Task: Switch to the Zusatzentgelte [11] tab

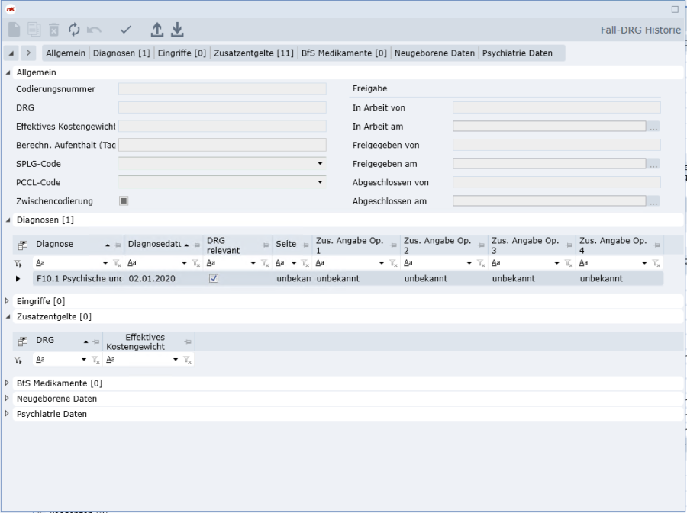Action: (x=254, y=53)
